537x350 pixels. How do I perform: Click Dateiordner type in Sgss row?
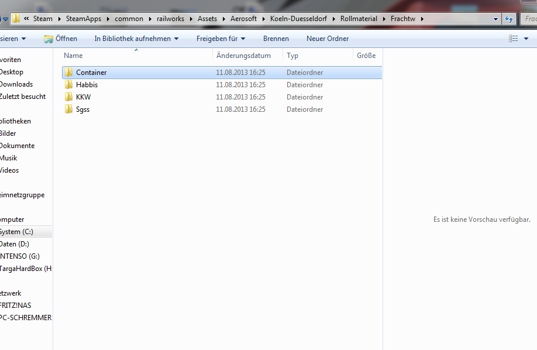[x=305, y=109]
